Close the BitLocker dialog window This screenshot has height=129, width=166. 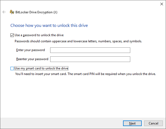[161, 4]
